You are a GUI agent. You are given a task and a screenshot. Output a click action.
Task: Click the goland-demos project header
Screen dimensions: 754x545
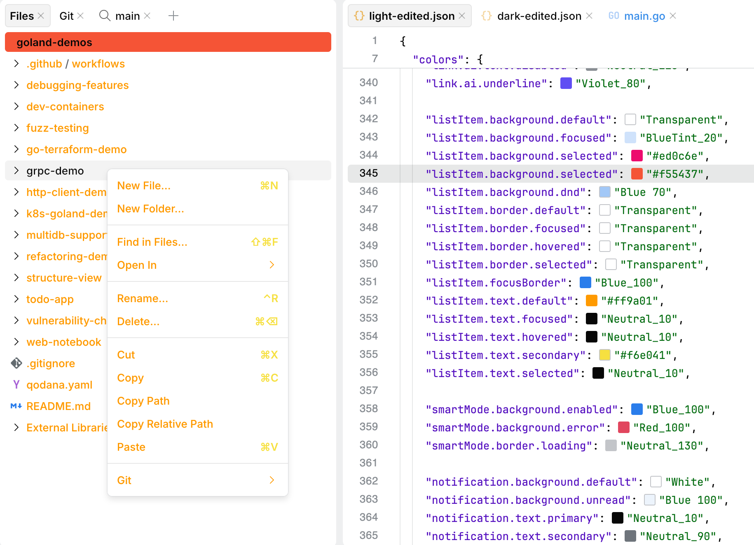point(54,42)
